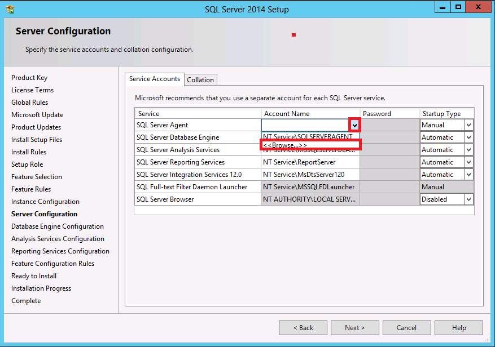Image resolution: width=495 pixels, height=347 pixels.
Task: Select SQL Full-text Filter Daemon Launcher label
Action: (192, 187)
